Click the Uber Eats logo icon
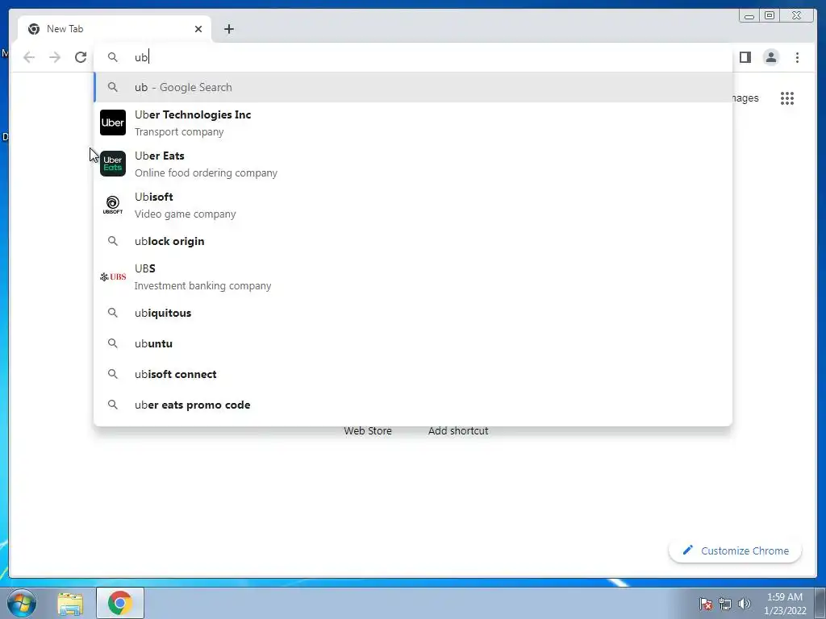 113,164
